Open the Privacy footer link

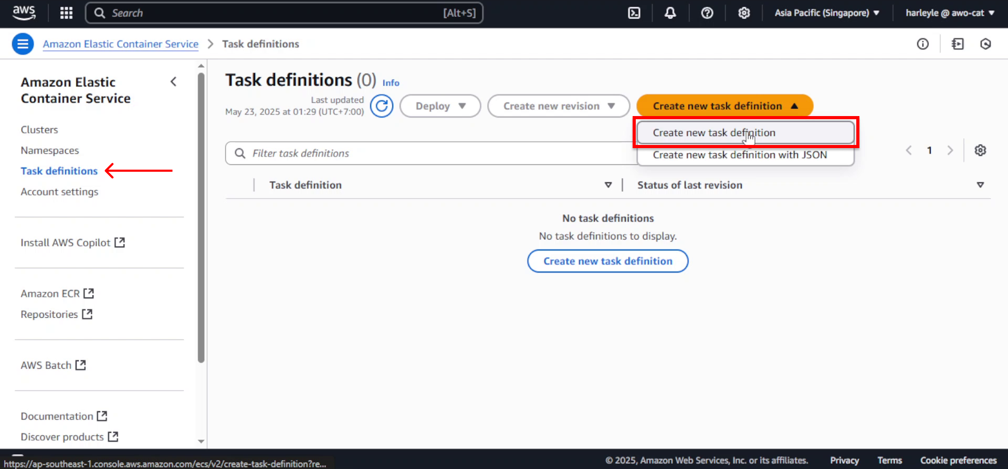click(844, 461)
